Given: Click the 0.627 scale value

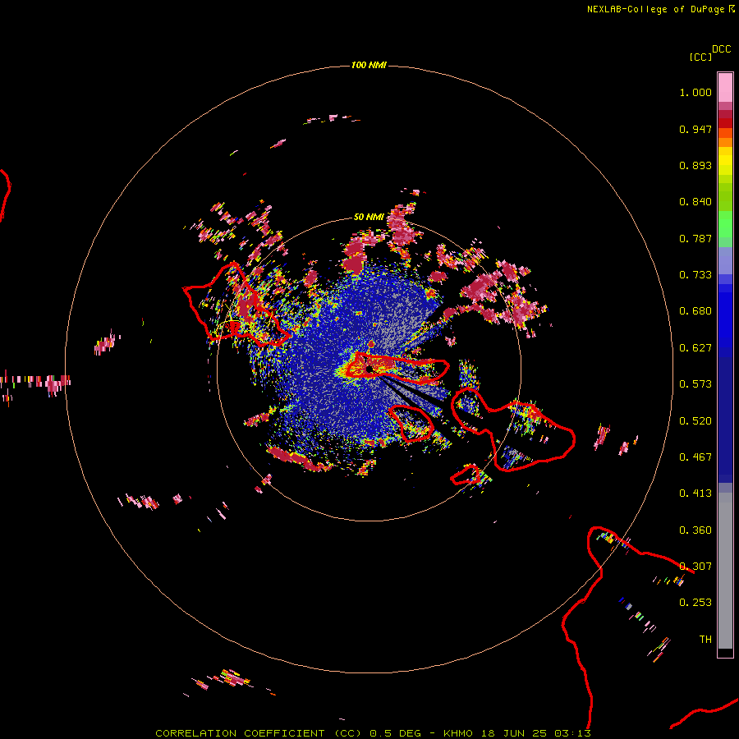Looking at the screenshot, I should (695, 348).
